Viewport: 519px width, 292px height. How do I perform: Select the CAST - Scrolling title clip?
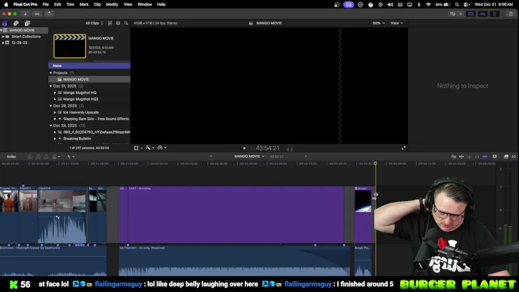coord(236,215)
